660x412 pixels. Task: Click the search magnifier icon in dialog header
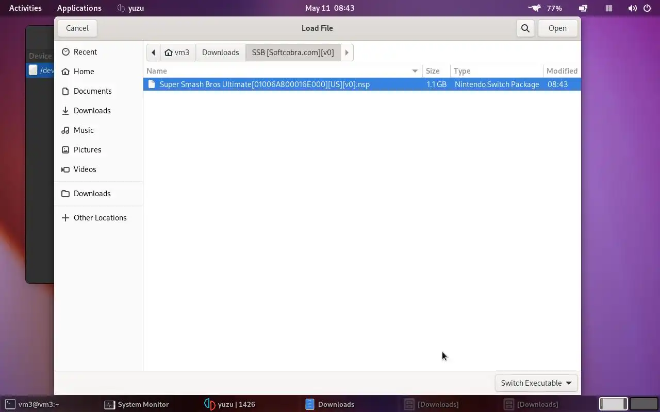(x=525, y=28)
